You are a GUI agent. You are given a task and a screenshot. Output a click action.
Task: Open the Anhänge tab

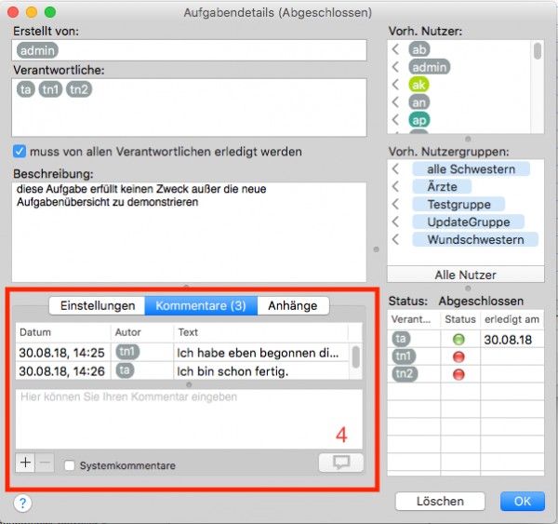click(x=293, y=305)
